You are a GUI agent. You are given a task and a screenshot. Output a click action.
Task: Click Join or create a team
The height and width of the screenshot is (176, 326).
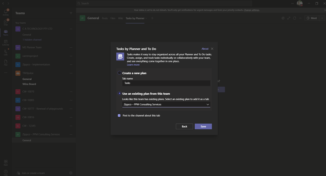33,173
